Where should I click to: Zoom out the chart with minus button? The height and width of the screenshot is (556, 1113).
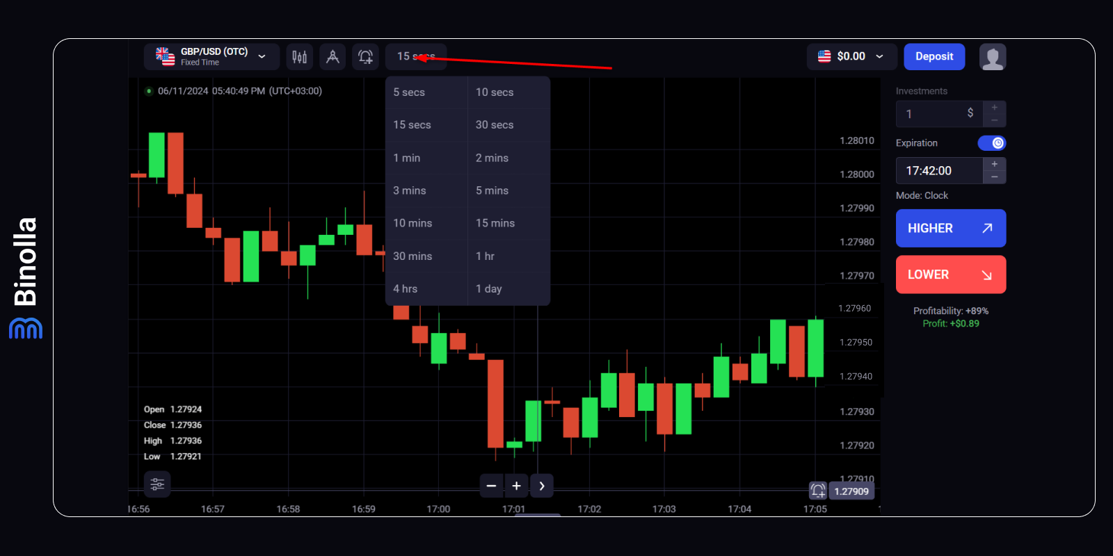pyautogui.click(x=491, y=486)
